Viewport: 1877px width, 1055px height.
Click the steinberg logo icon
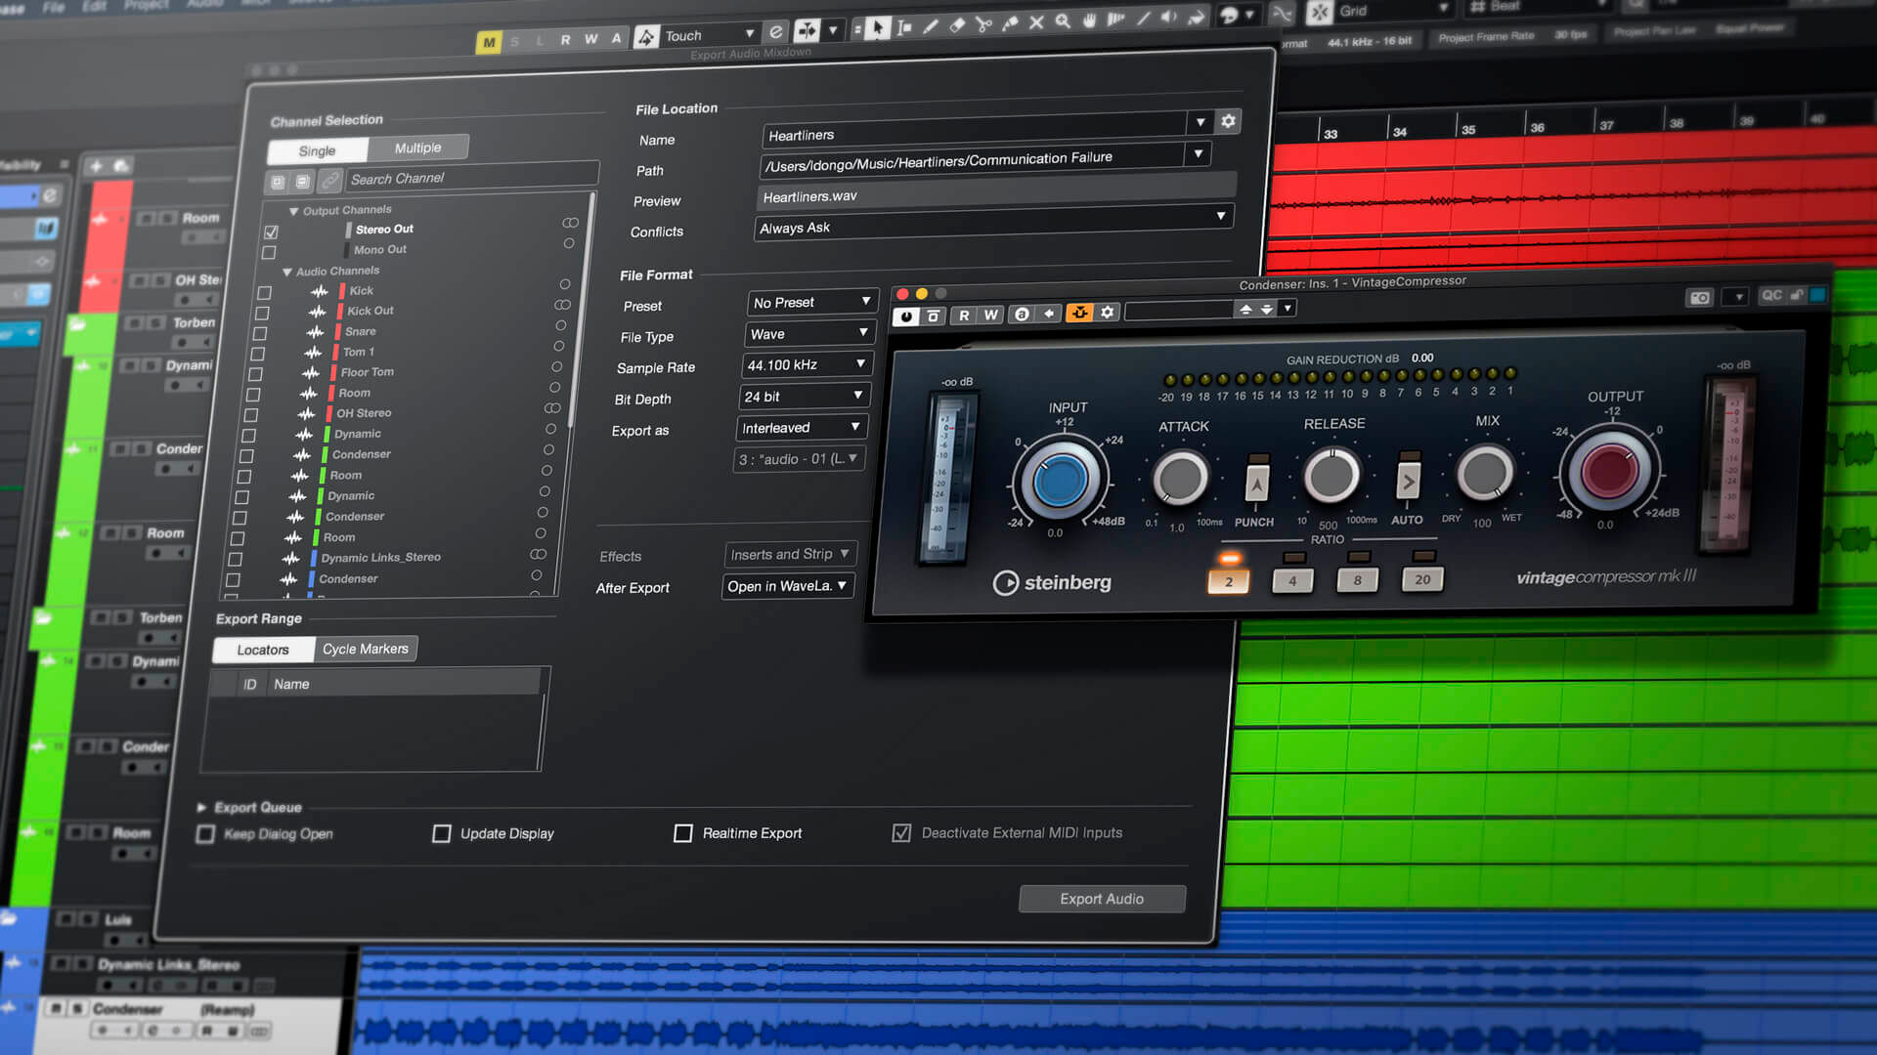point(1006,583)
